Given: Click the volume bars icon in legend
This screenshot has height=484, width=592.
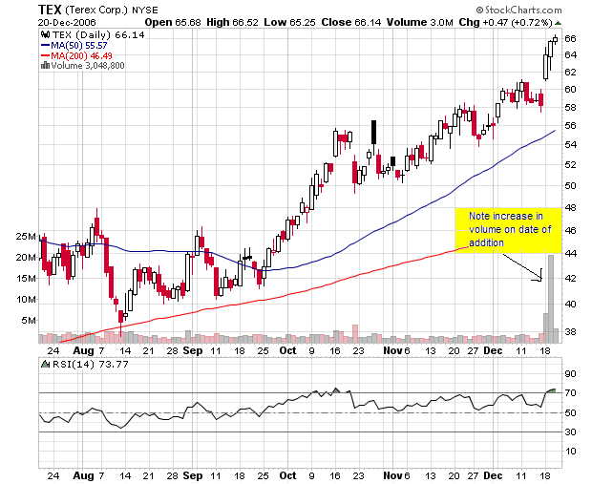Looking at the screenshot, I should coord(45,65).
